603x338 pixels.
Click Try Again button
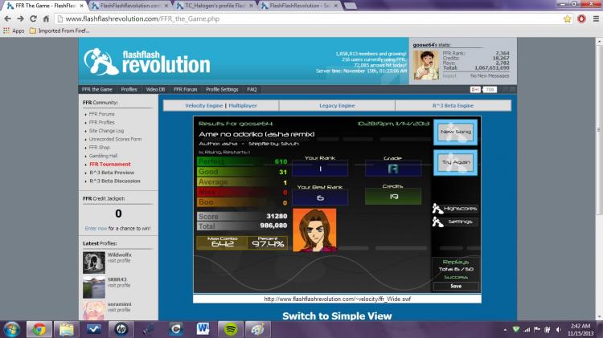pos(456,162)
